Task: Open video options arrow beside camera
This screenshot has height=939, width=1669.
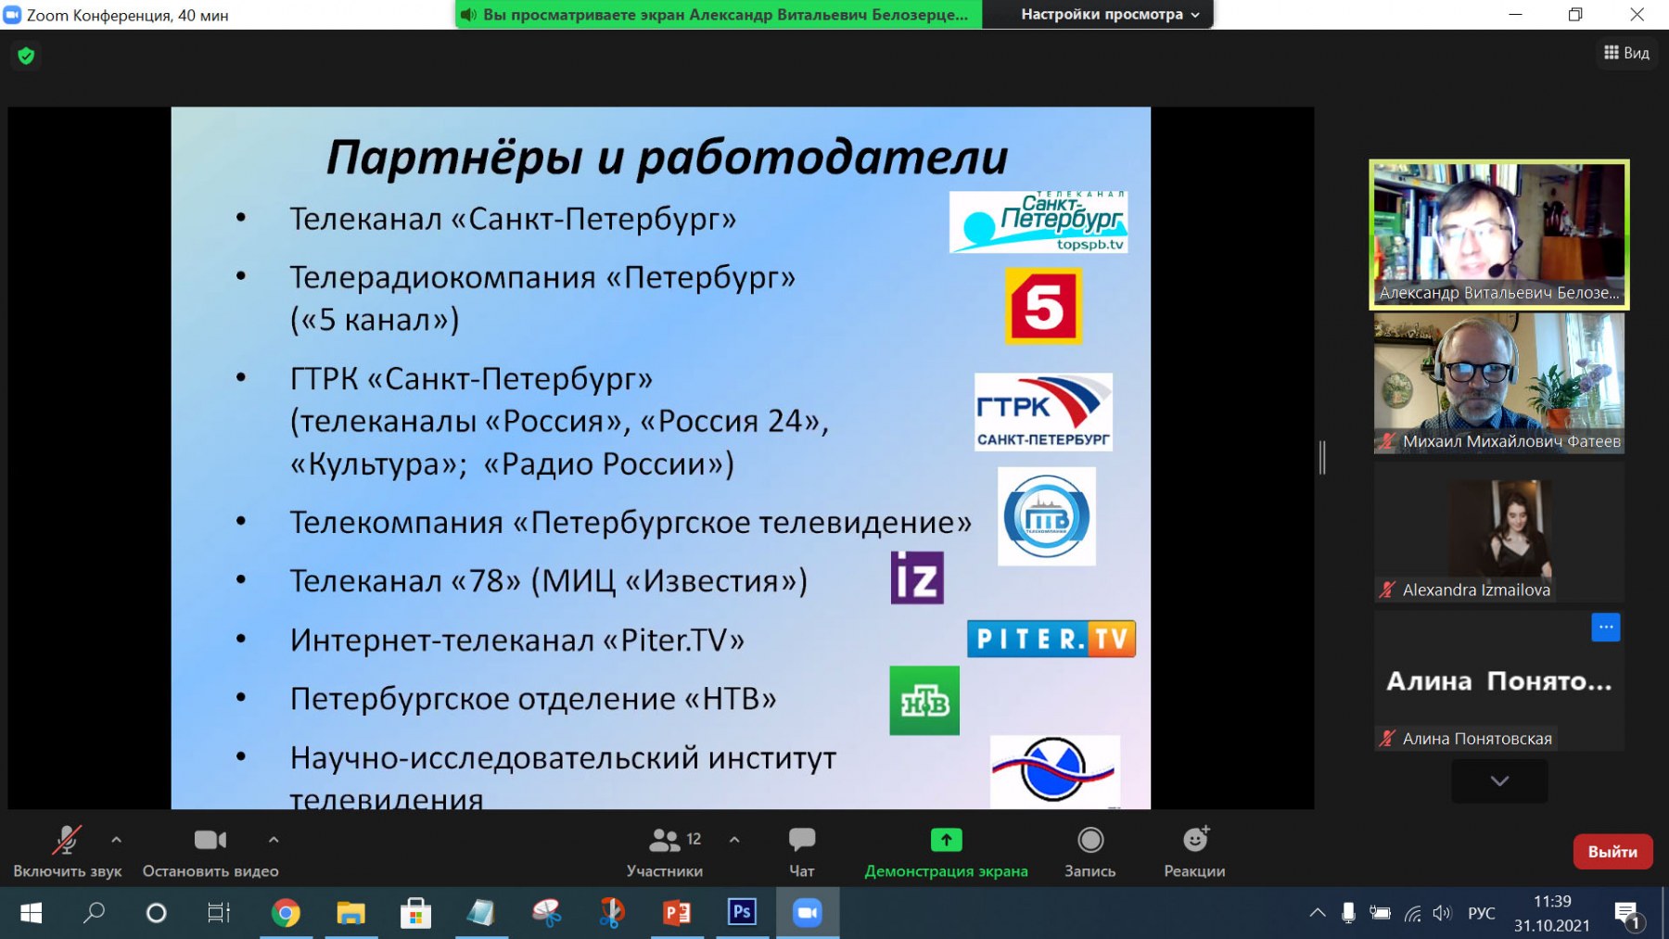Action: [274, 840]
